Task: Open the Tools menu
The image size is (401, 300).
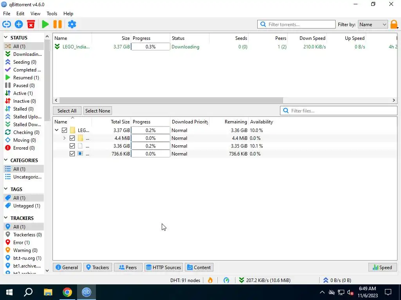Action: coord(52,14)
